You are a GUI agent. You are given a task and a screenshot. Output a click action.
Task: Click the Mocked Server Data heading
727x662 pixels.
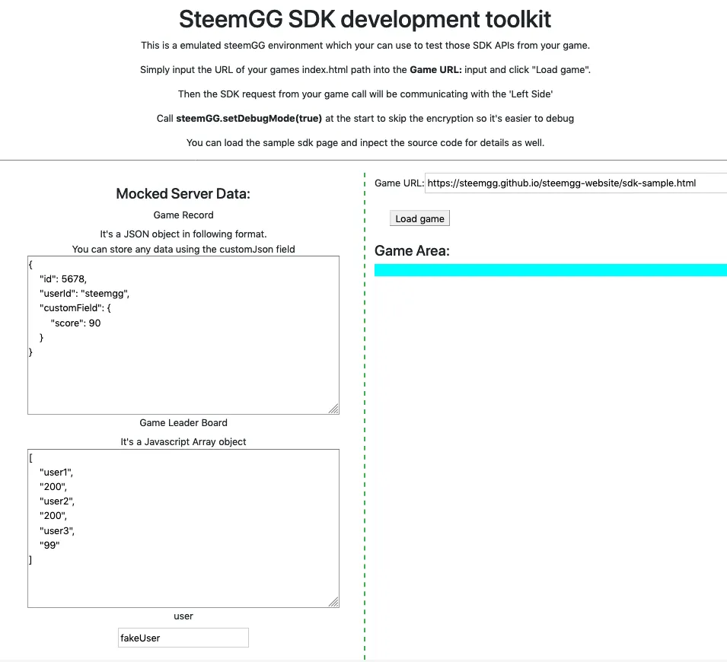tap(183, 194)
